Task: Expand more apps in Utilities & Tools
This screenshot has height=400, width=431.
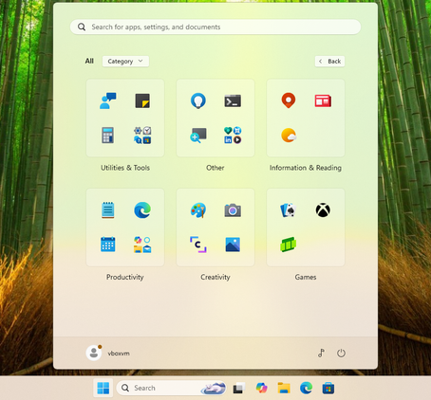Action: (x=142, y=136)
